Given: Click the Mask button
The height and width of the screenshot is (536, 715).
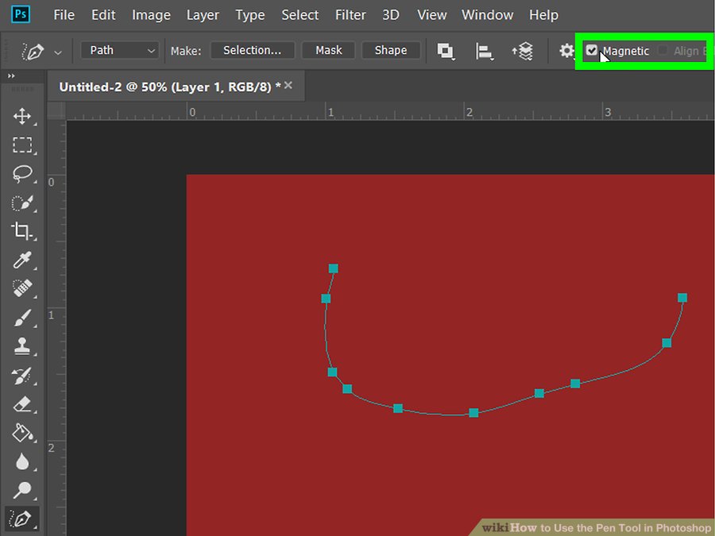Looking at the screenshot, I should pos(329,50).
